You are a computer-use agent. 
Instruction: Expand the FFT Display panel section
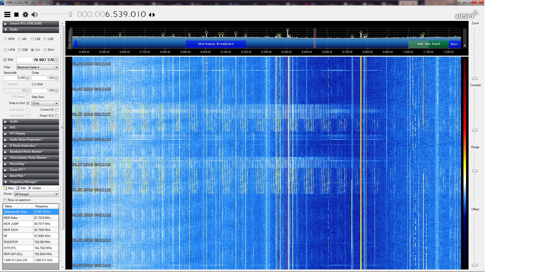pyautogui.click(x=17, y=133)
